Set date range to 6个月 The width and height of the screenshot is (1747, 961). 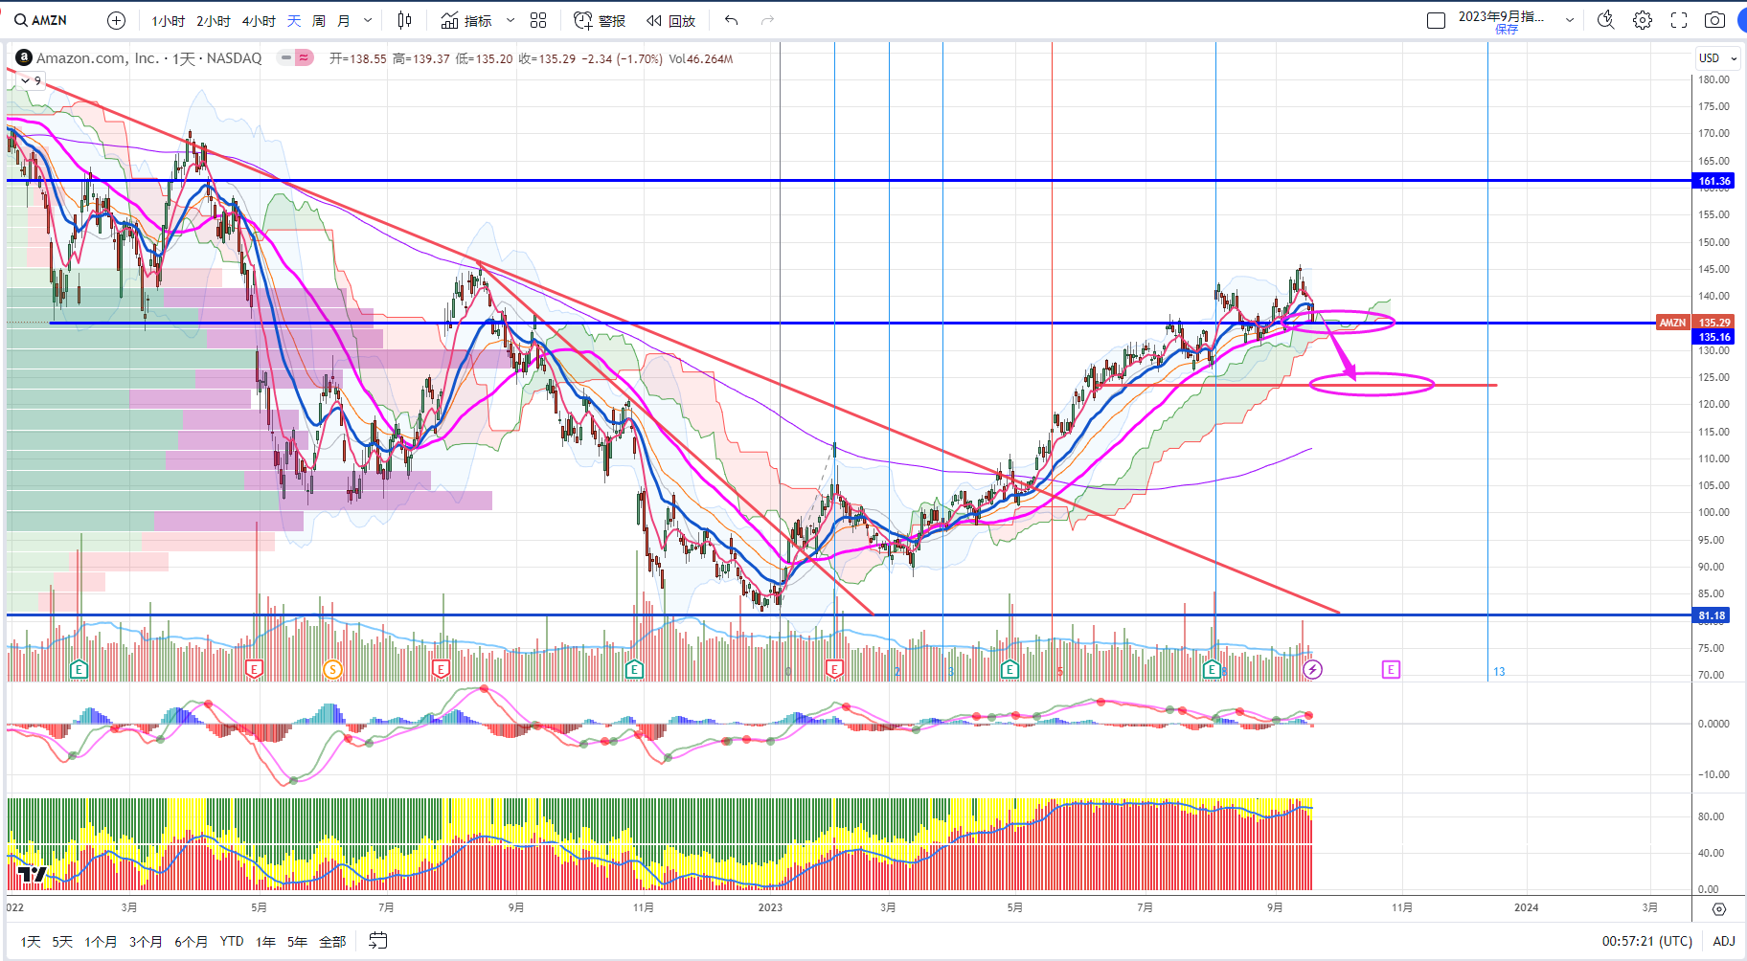pos(191,942)
